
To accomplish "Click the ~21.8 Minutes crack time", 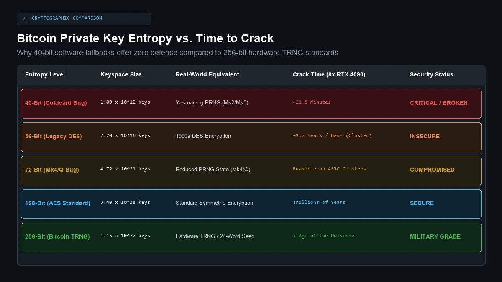I will pos(312,102).
